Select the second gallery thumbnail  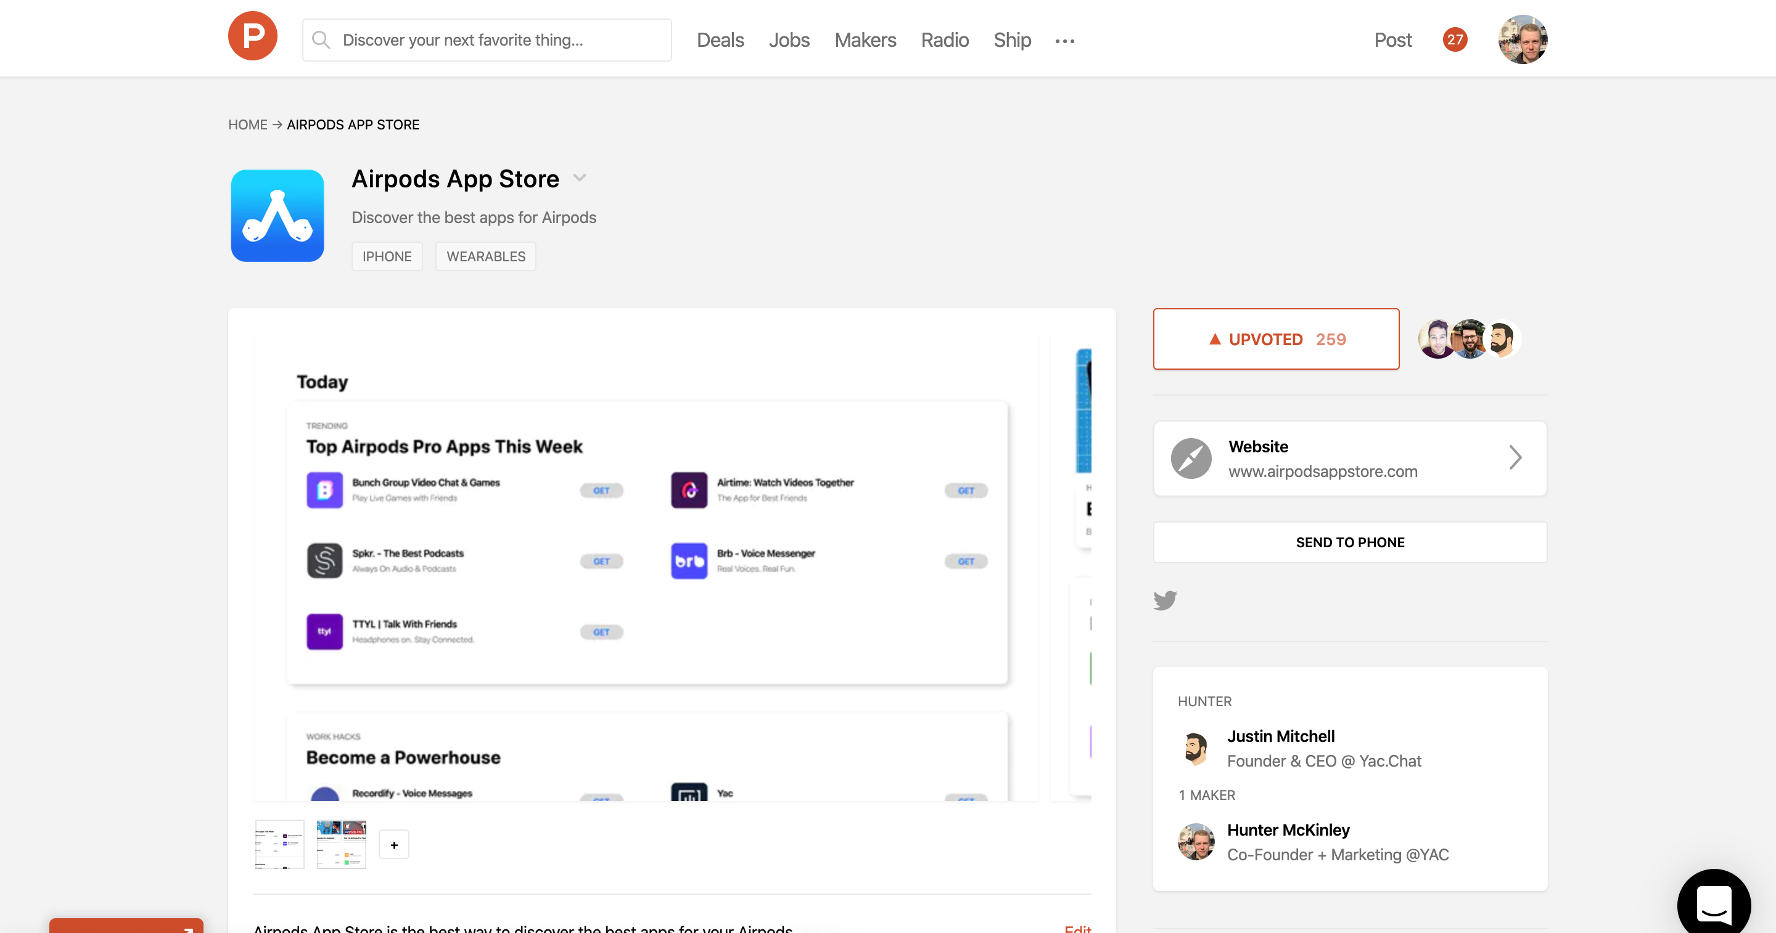(341, 844)
